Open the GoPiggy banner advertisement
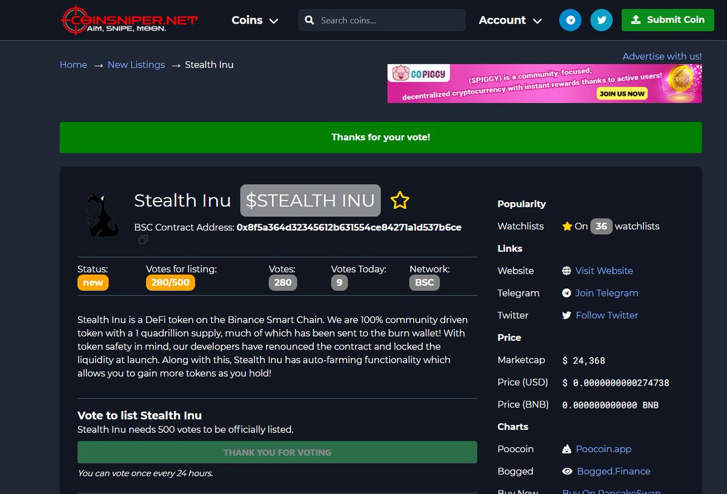 (x=545, y=84)
